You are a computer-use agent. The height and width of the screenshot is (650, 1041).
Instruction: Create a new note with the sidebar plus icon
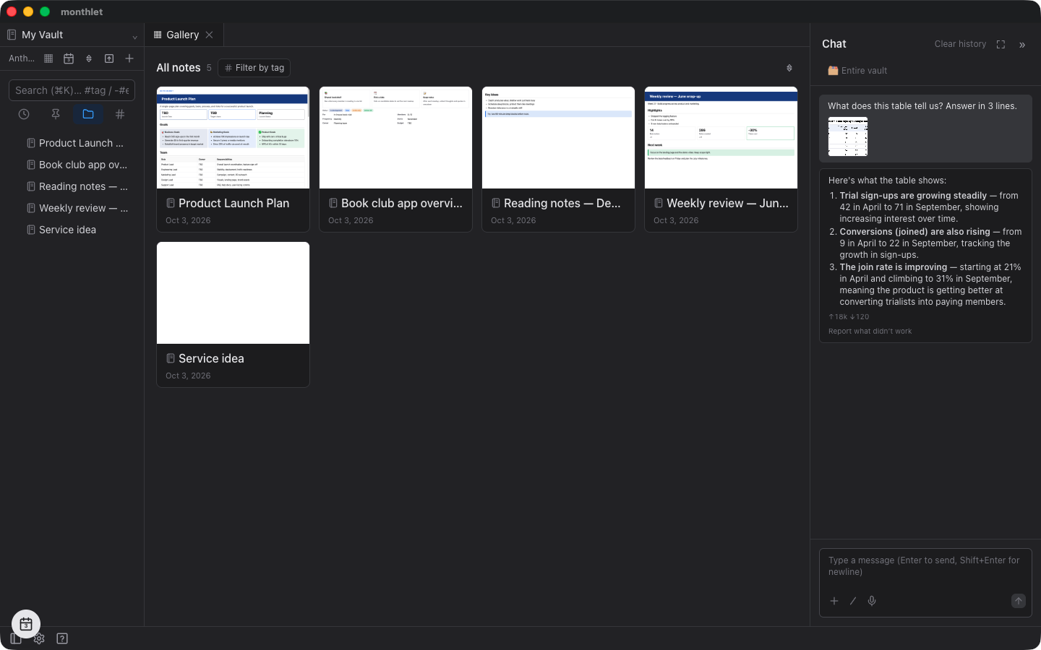[129, 58]
